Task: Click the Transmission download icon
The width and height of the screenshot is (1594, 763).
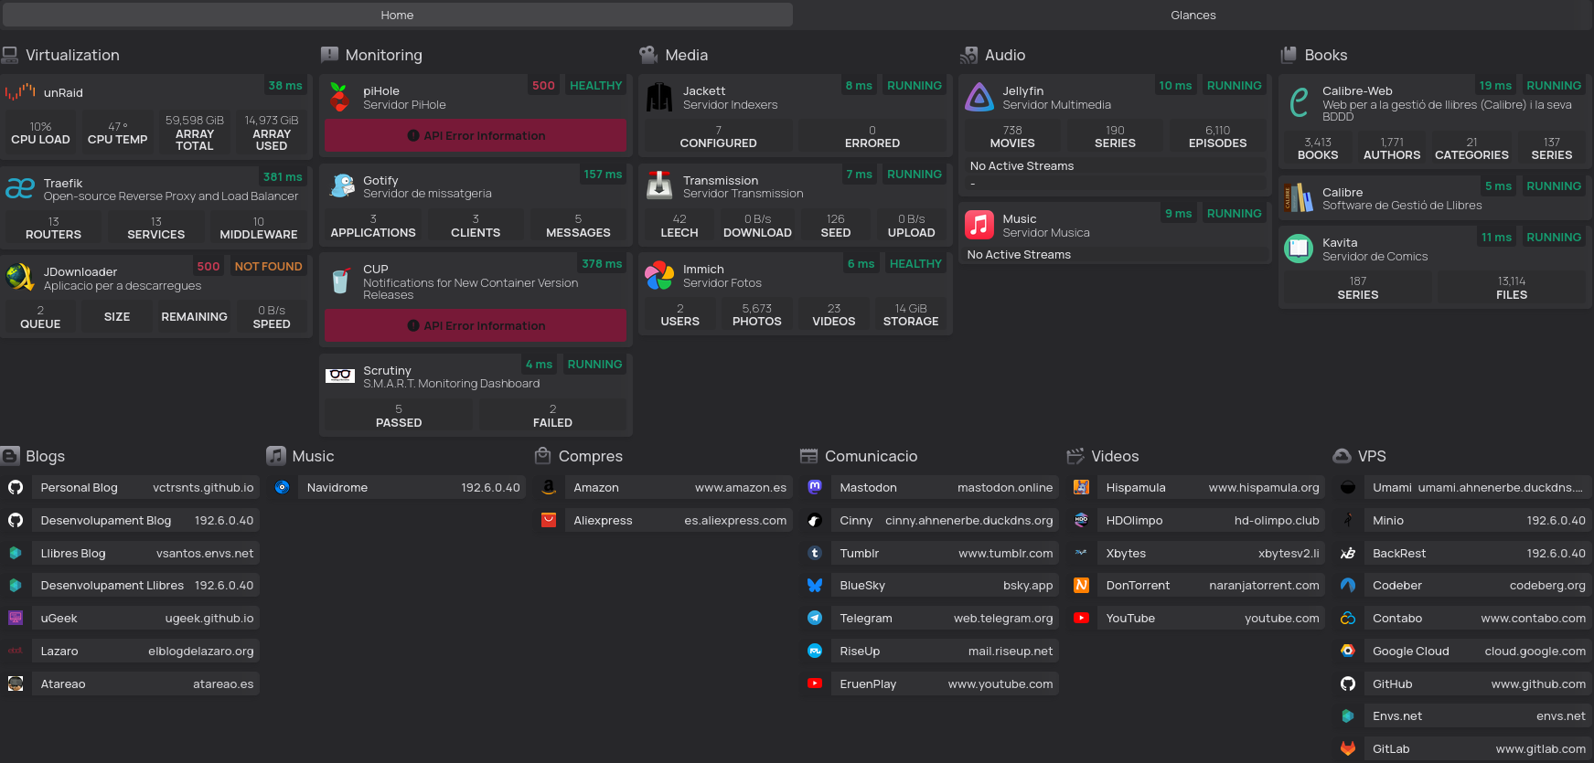Action: 659,186
